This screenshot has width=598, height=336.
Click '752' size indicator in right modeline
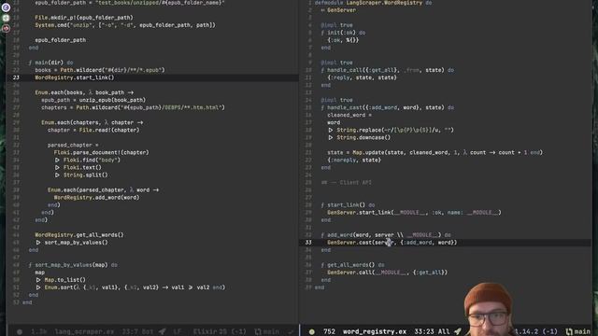pos(329,332)
